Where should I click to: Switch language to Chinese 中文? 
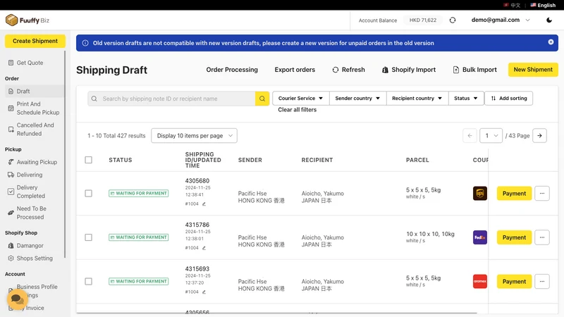(512, 5)
